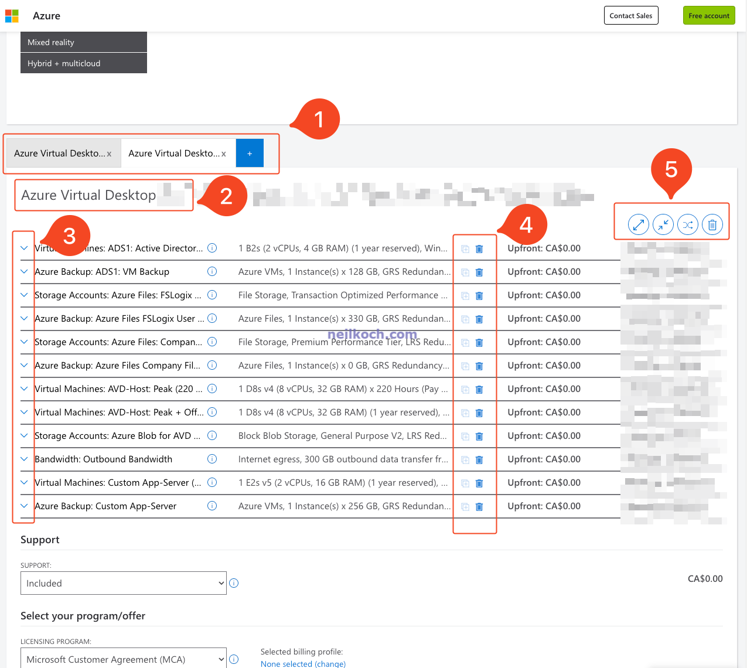Close the second Azure Virtual Desktop tab

[224, 154]
